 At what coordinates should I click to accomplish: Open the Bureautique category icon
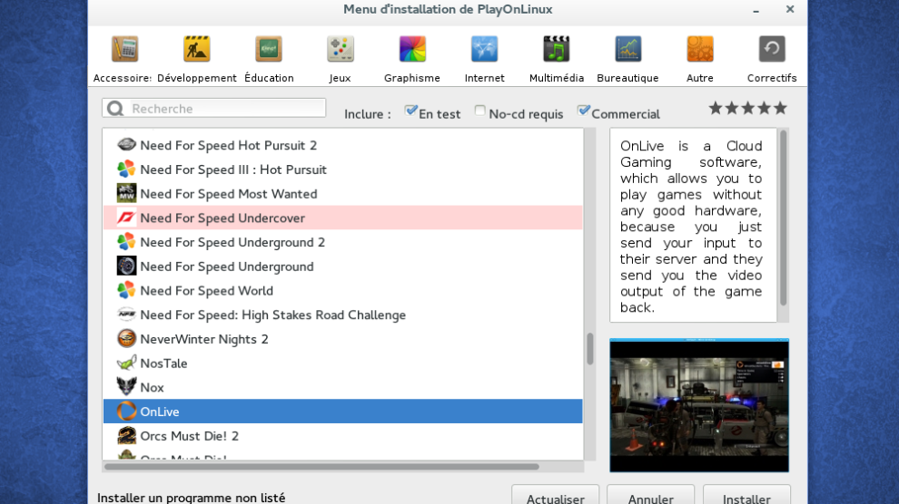[627, 49]
